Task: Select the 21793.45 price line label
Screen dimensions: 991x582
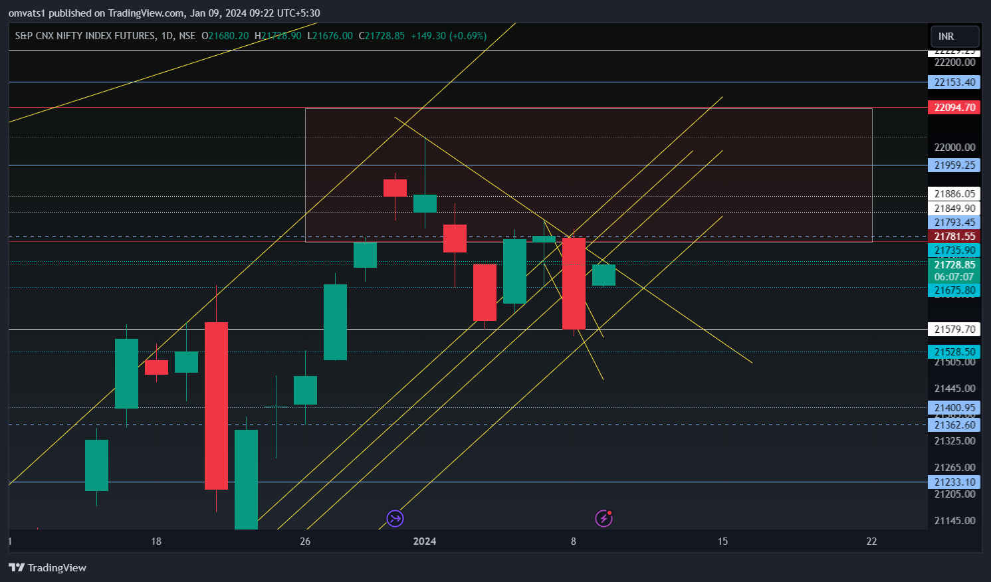Action: click(x=954, y=223)
